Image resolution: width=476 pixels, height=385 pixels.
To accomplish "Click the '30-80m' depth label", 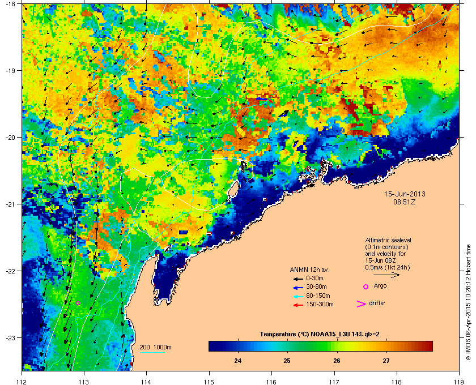I will [x=317, y=286].
